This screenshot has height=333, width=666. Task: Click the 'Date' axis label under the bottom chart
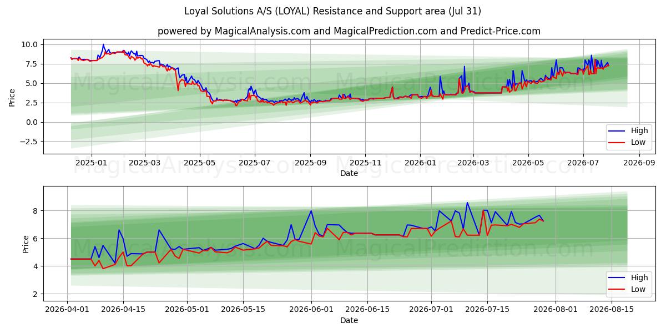pyautogui.click(x=349, y=320)
